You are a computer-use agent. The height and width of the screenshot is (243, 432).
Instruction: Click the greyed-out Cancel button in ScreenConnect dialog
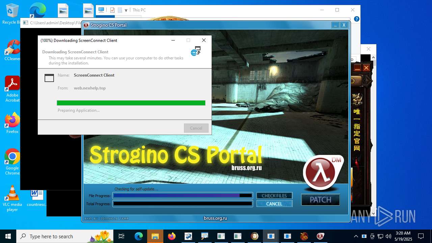tap(196, 128)
